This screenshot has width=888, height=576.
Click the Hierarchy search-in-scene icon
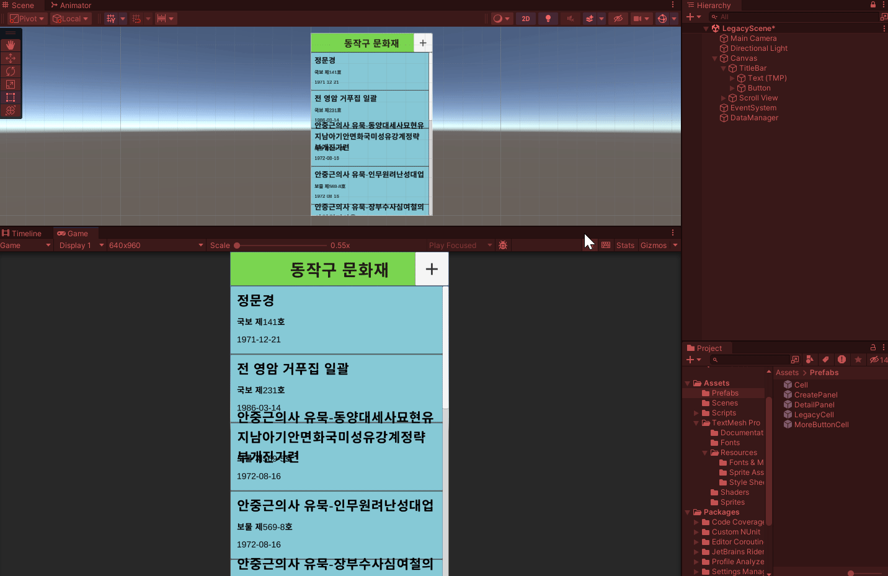coord(884,17)
